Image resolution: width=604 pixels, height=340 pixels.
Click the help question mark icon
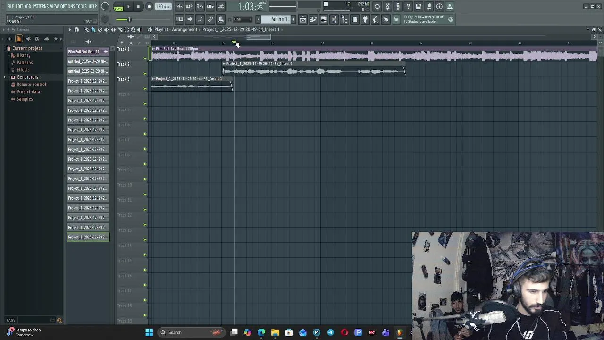click(408, 7)
